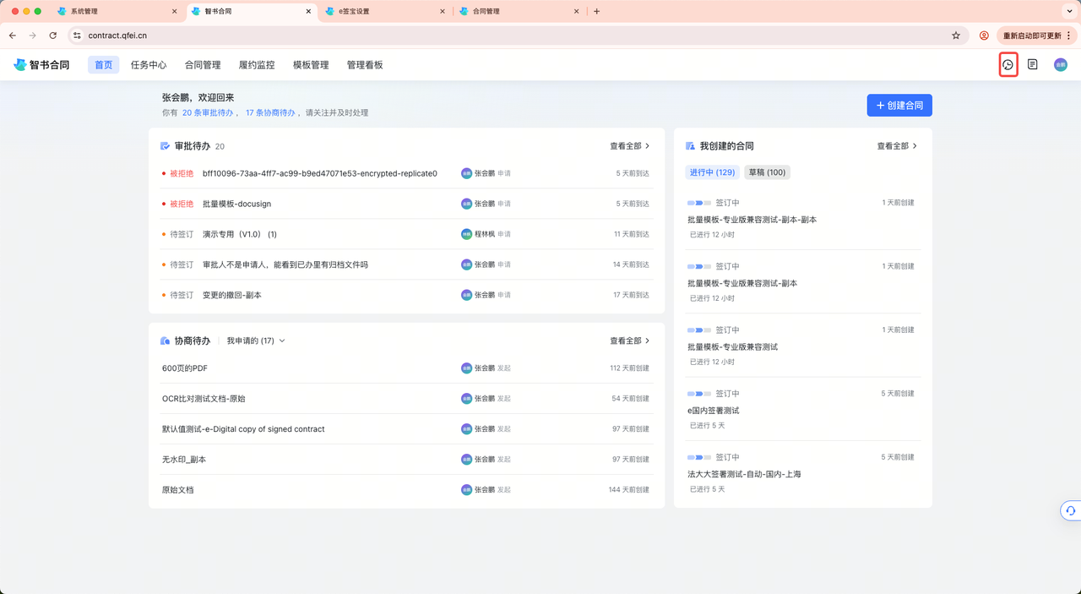Image resolution: width=1081 pixels, height=594 pixels.
Task: Switch to the 模板管理 navigation tab
Action: 310,64
